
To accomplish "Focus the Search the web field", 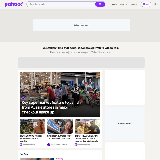I will [61, 4].
